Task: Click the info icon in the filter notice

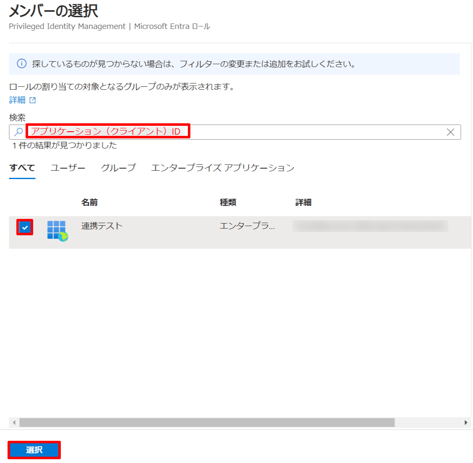Action: pyautogui.click(x=22, y=64)
